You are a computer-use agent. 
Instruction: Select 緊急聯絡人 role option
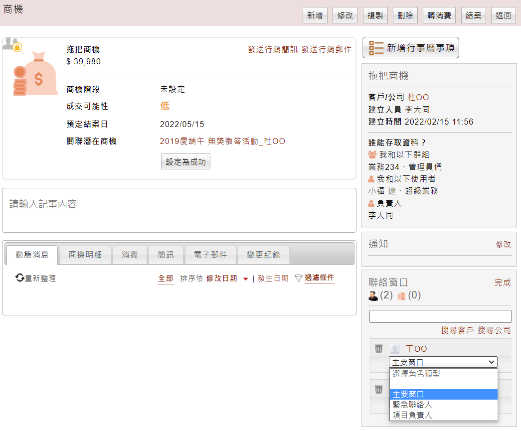pos(443,405)
